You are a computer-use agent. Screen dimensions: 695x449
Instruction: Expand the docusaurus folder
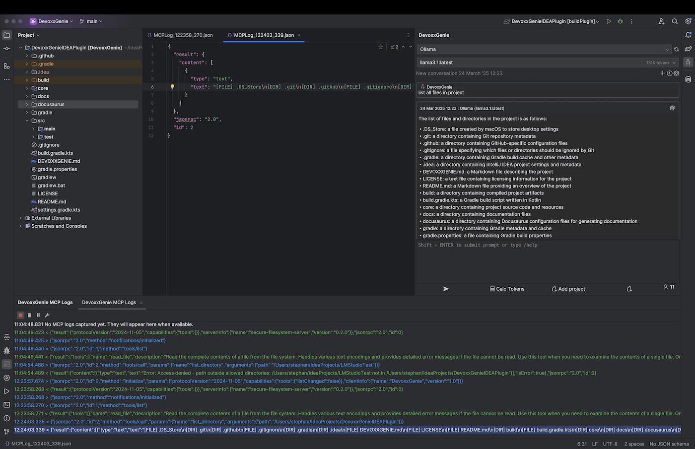[27, 105]
